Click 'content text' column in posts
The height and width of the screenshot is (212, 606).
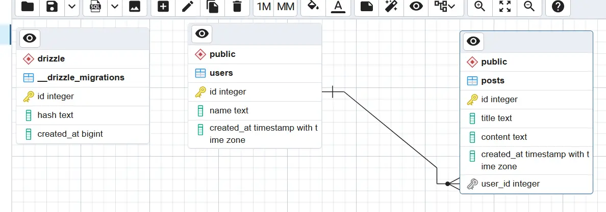click(x=526, y=137)
